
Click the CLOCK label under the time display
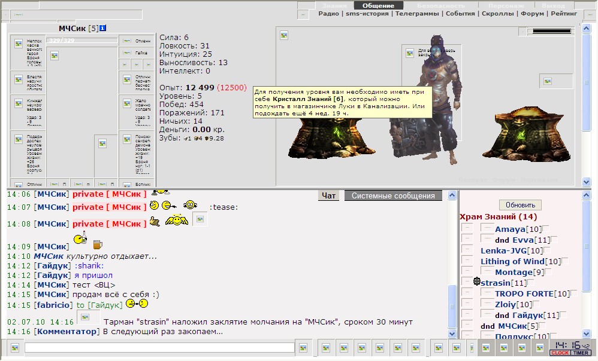tap(560, 353)
